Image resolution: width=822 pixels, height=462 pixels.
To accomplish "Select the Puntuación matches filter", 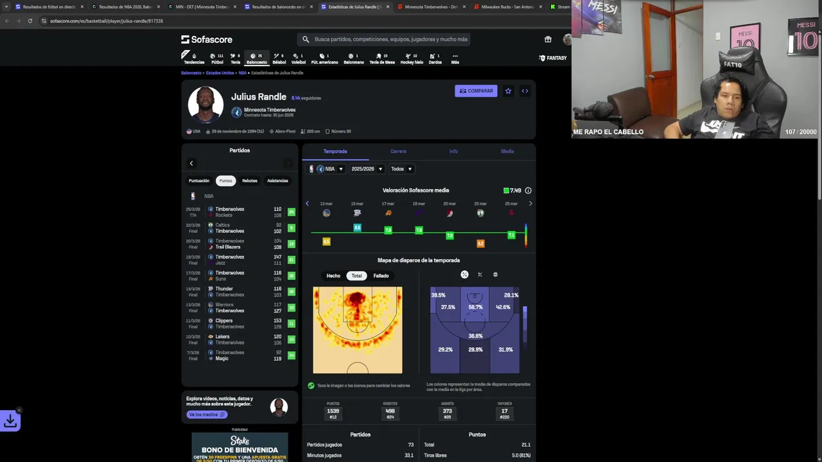I will pos(199,181).
